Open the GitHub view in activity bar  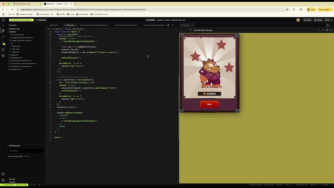coord(3,56)
